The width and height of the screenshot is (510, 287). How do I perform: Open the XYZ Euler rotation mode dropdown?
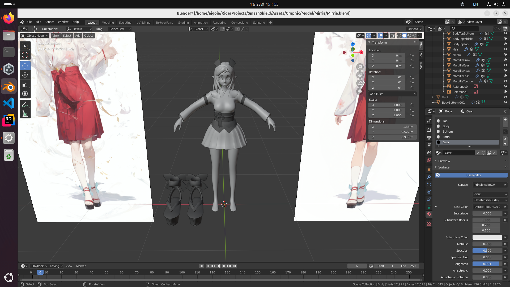point(392,94)
